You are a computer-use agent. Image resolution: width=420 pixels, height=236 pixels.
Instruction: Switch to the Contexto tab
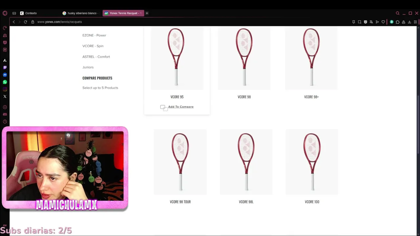point(38,13)
